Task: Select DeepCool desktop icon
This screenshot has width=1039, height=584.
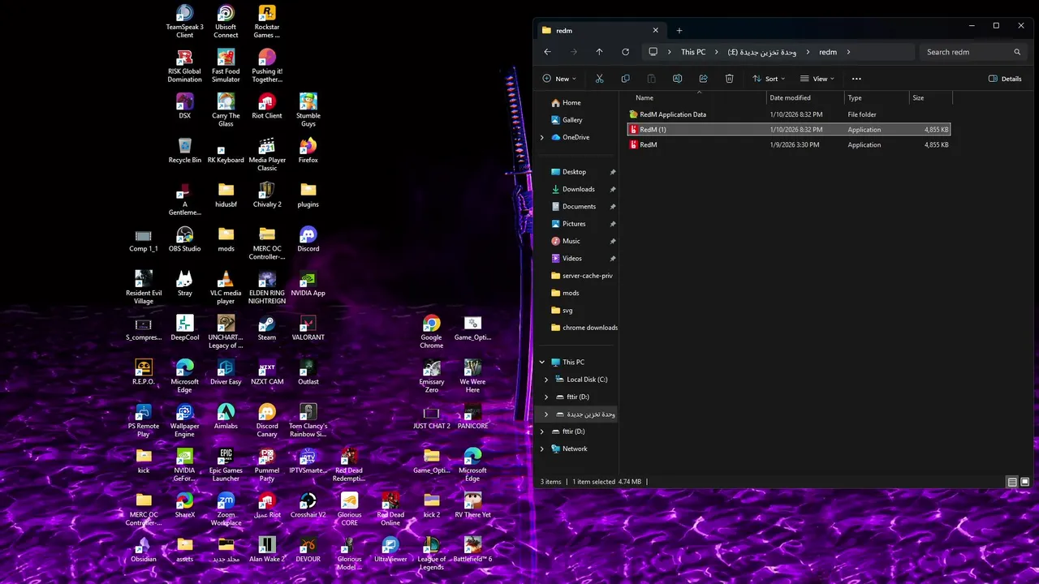Action: click(184, 327)
